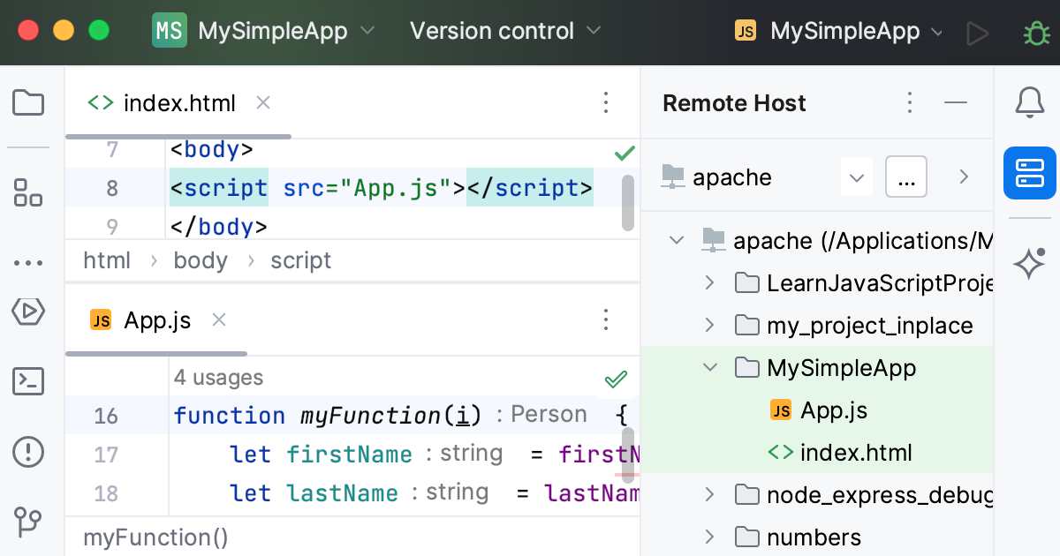Open the apache server selector dropdown
Viewport: 1060px width, 556px height.
point(855,177)
